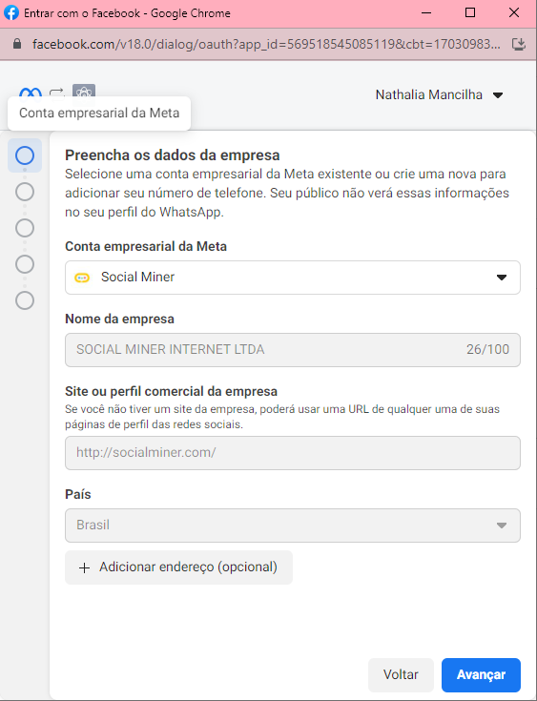Click the plus icon beside Adicionar endereço
This screenshot has width=537, height=701.
coord(84,567)
